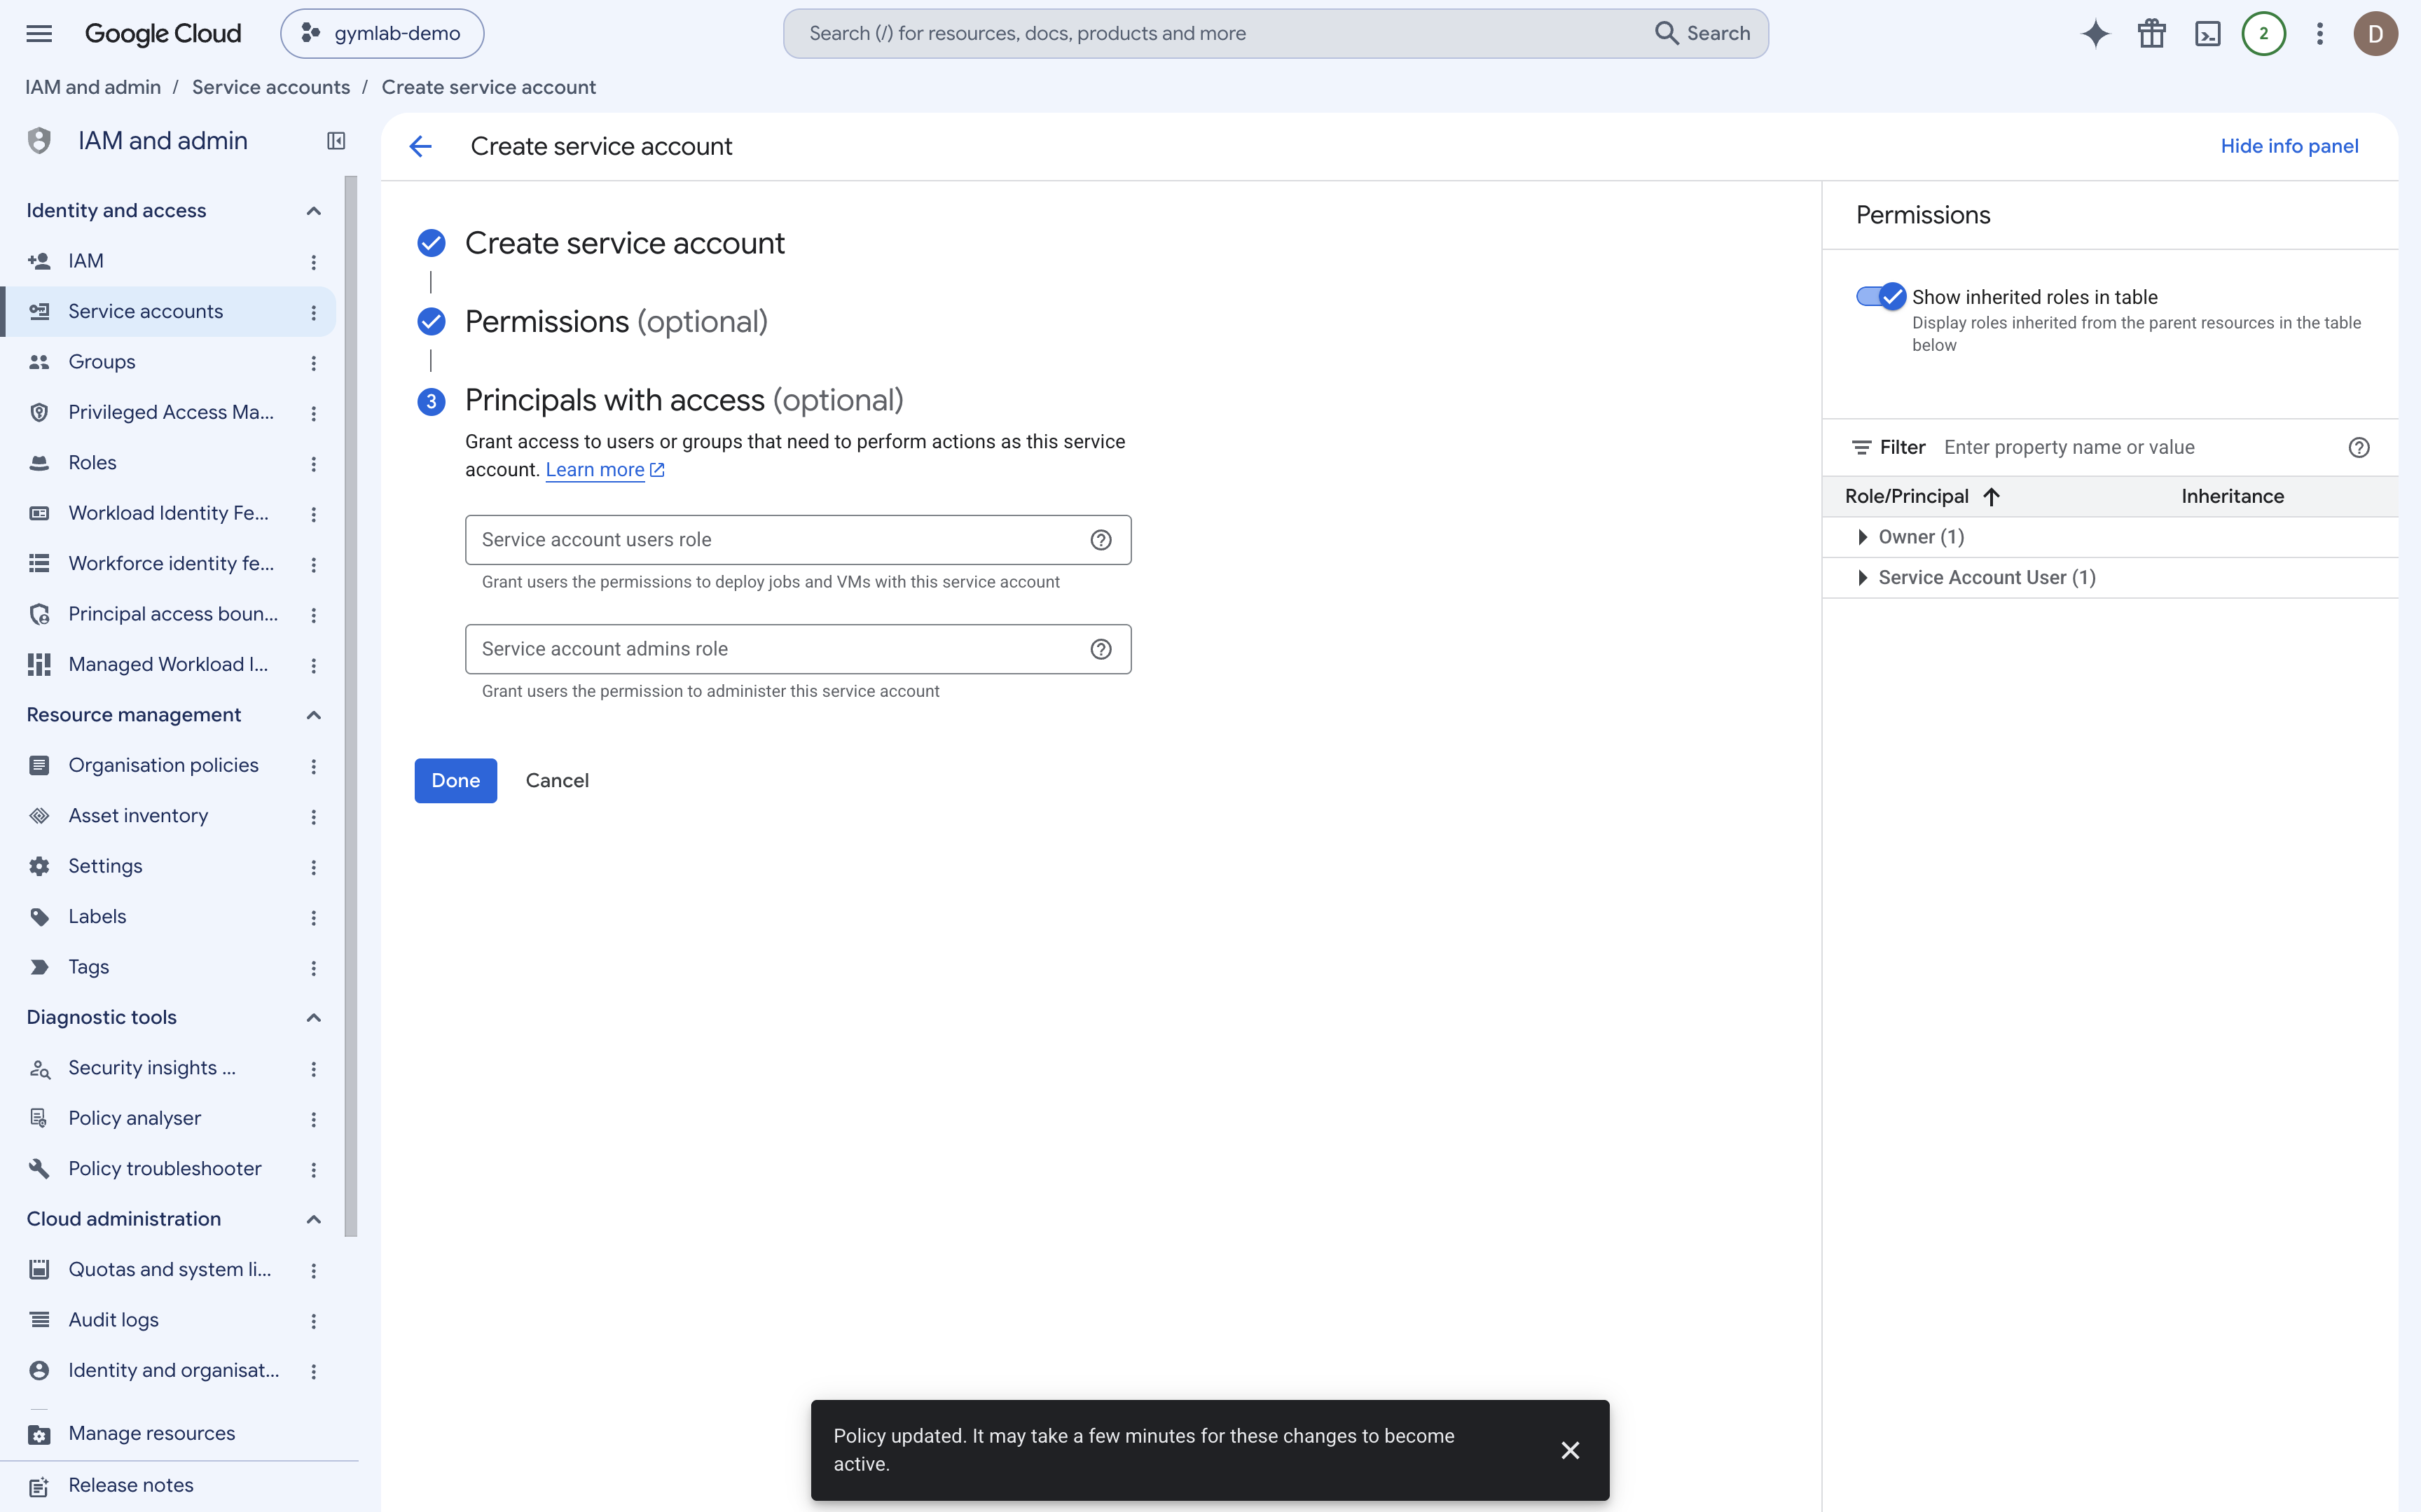Collapse the Identity and access section
This screenshot has width=2421, height=1512.
tap(313, 211)
